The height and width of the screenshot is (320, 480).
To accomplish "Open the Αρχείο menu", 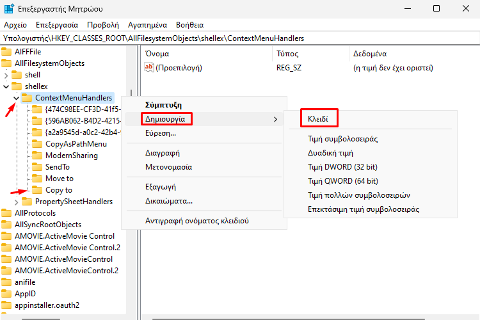I will [x=15, y=25].
